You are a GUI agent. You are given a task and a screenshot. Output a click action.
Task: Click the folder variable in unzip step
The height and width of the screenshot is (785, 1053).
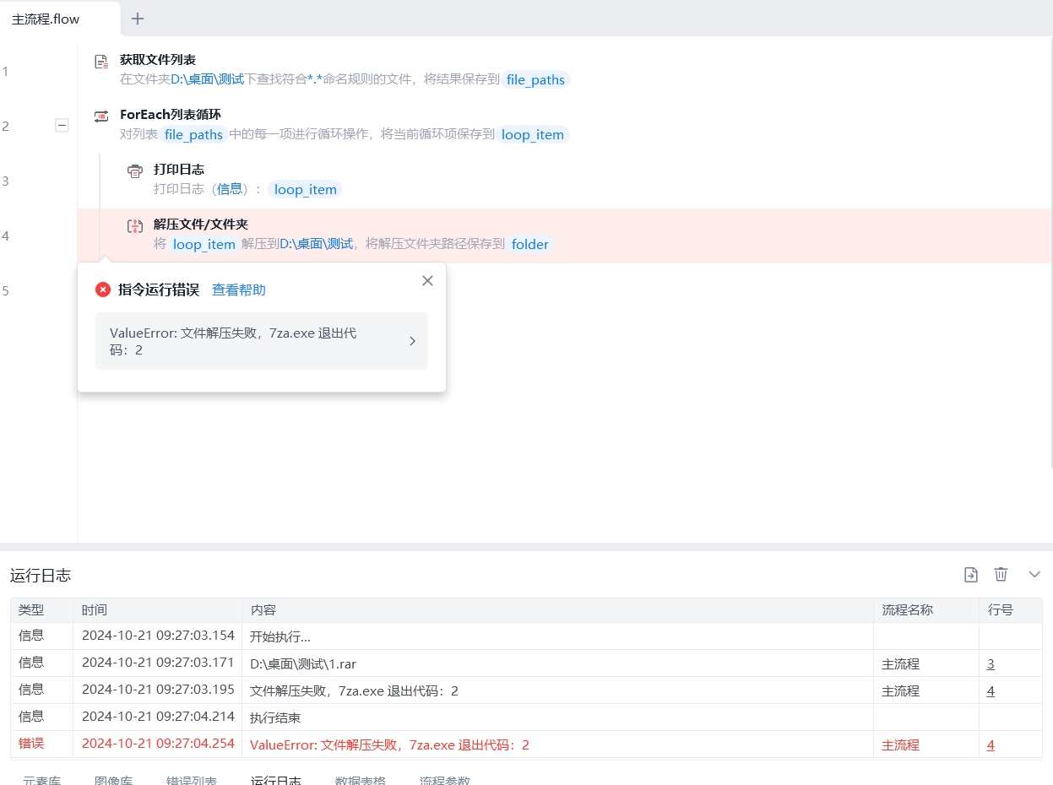pyautogui.click(x=530, y=245)
